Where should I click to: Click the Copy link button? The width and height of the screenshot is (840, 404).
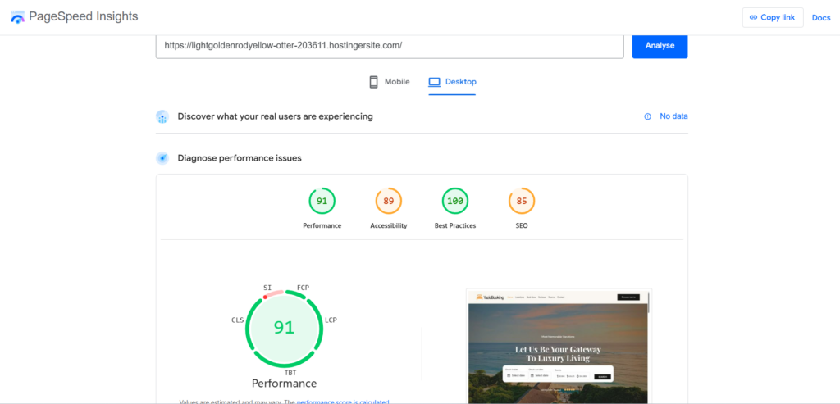(773, 18)
